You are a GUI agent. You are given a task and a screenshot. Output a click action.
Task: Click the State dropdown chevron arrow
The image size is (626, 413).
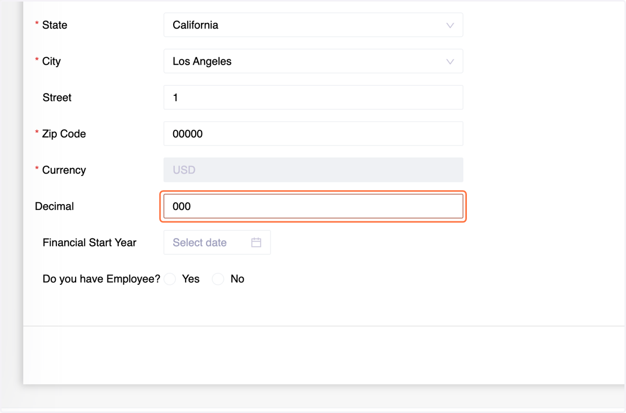tap(450, 26)
